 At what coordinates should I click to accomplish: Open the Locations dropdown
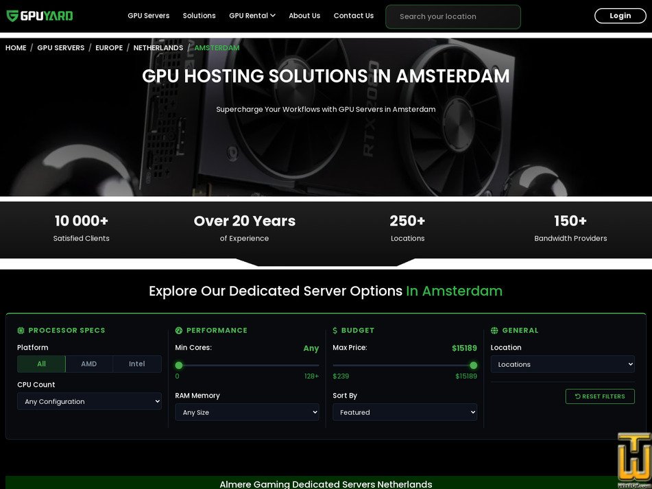coord(563,364)
